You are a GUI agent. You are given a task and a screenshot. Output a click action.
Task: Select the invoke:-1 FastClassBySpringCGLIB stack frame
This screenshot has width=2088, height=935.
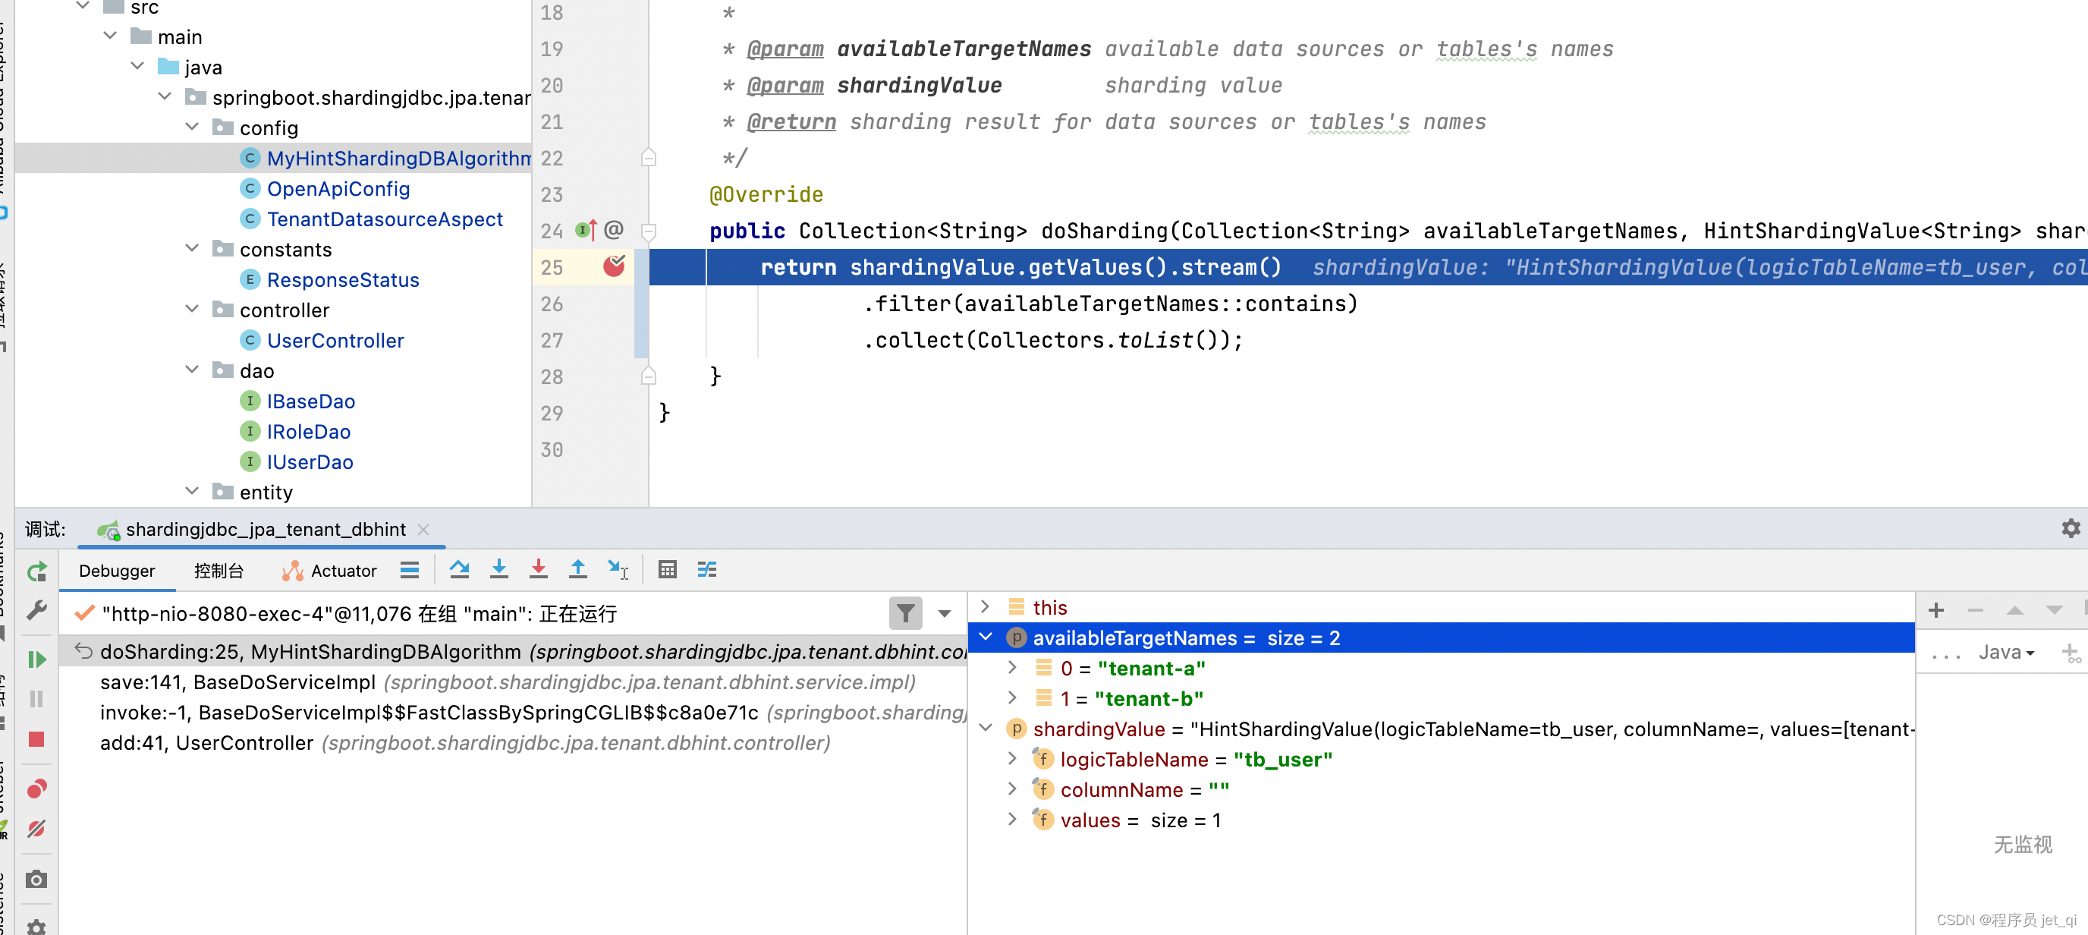click(x=514, y=712)
